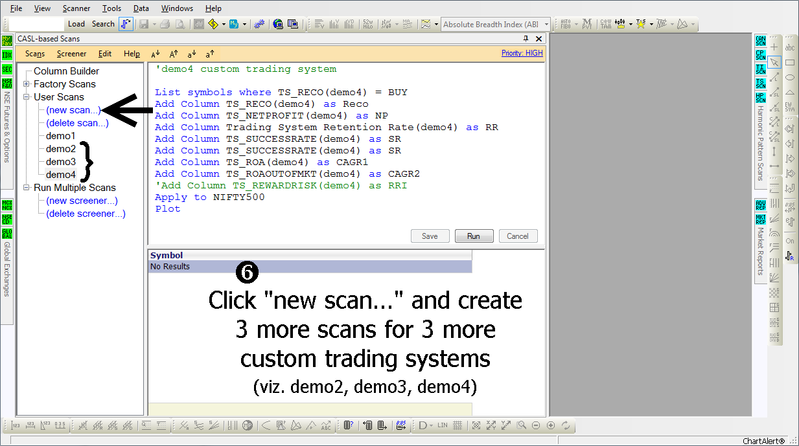Click the symbol input field
799x446 pixels.
(x=37, y=24)
